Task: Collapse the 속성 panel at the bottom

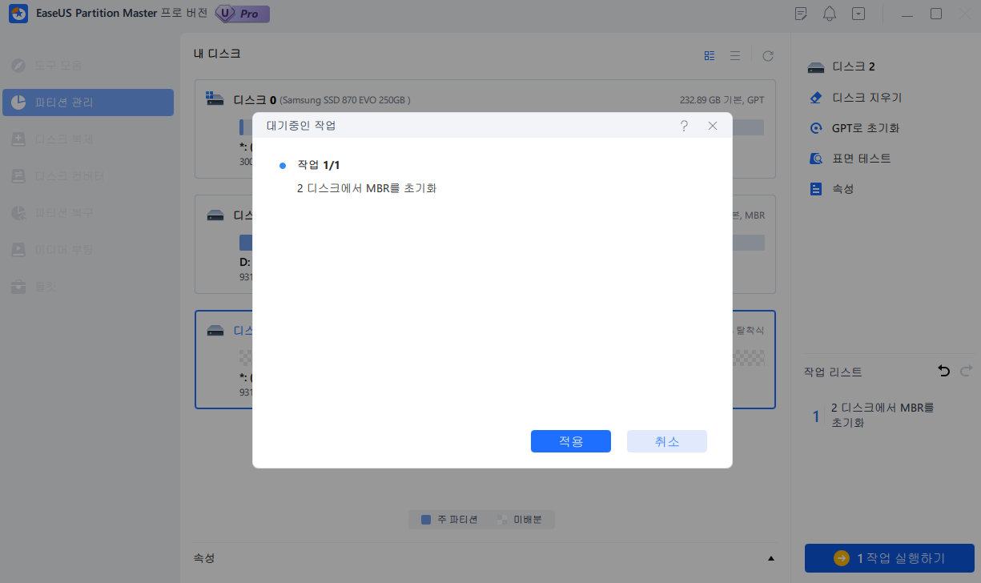Action: click(770, 558)
